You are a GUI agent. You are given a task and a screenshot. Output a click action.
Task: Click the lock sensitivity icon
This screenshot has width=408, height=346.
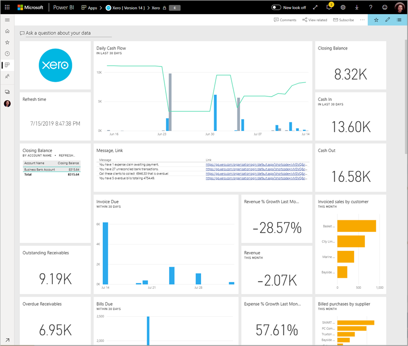[x=164, y=8]
